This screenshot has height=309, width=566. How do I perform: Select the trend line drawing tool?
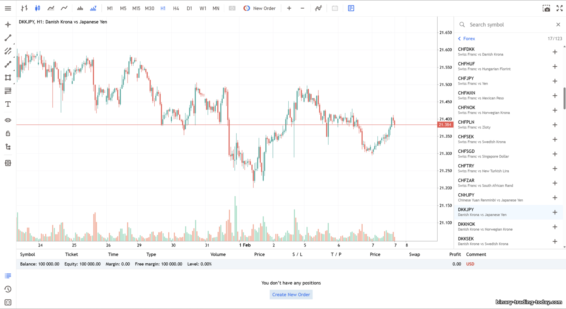click(8, 38)
